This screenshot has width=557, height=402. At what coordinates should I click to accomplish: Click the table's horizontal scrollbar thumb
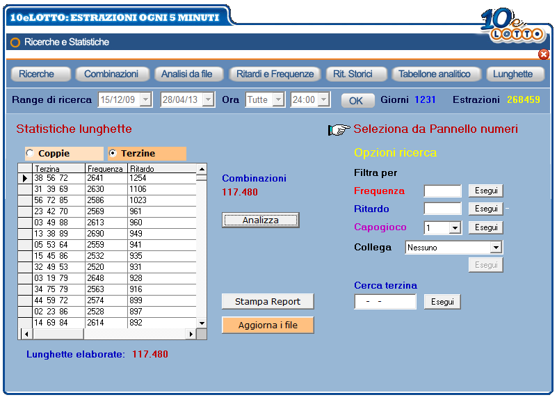pos(58,334)
